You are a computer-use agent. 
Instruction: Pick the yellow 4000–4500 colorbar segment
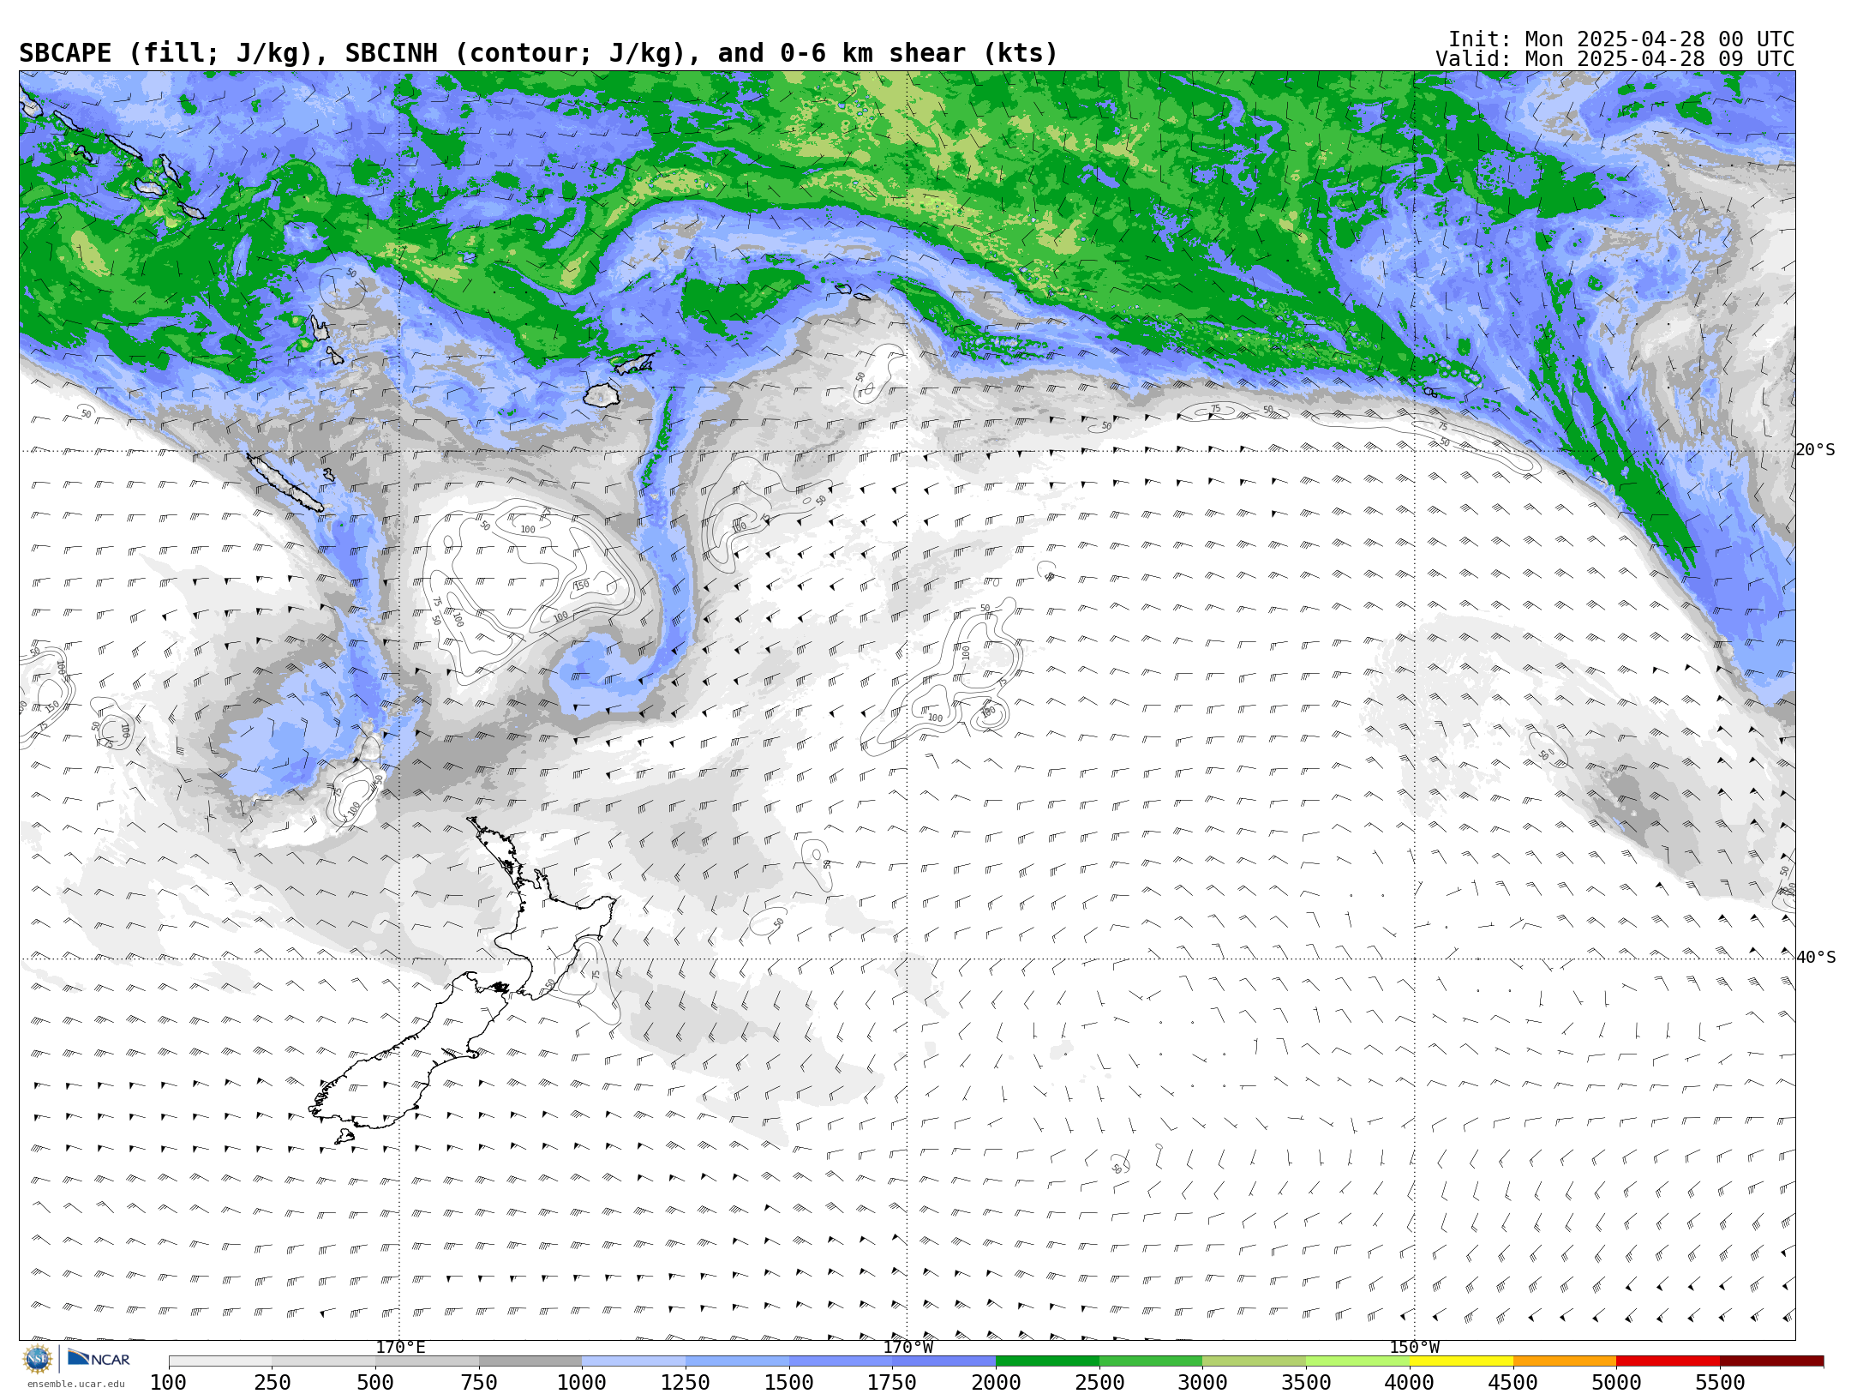(1461, 1361)
